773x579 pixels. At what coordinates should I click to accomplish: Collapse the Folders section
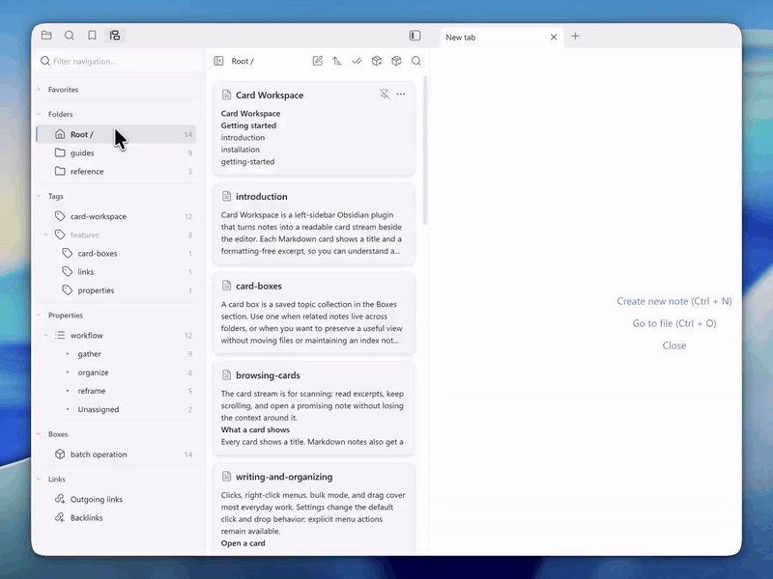pyautogui.click(x=39, y=114)
